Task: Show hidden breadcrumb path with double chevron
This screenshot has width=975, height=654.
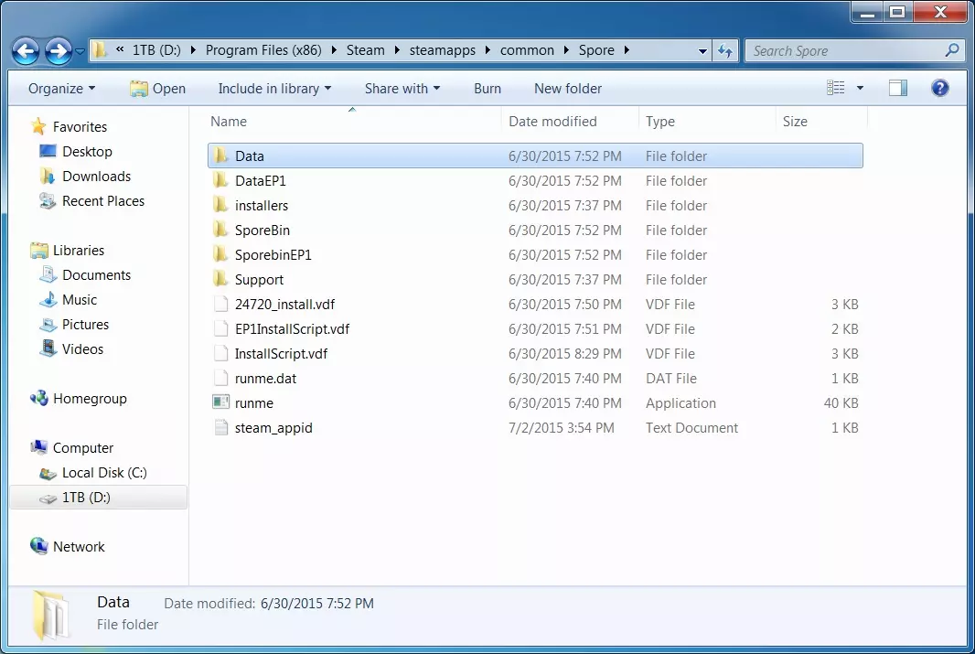Action: point(120,49)
